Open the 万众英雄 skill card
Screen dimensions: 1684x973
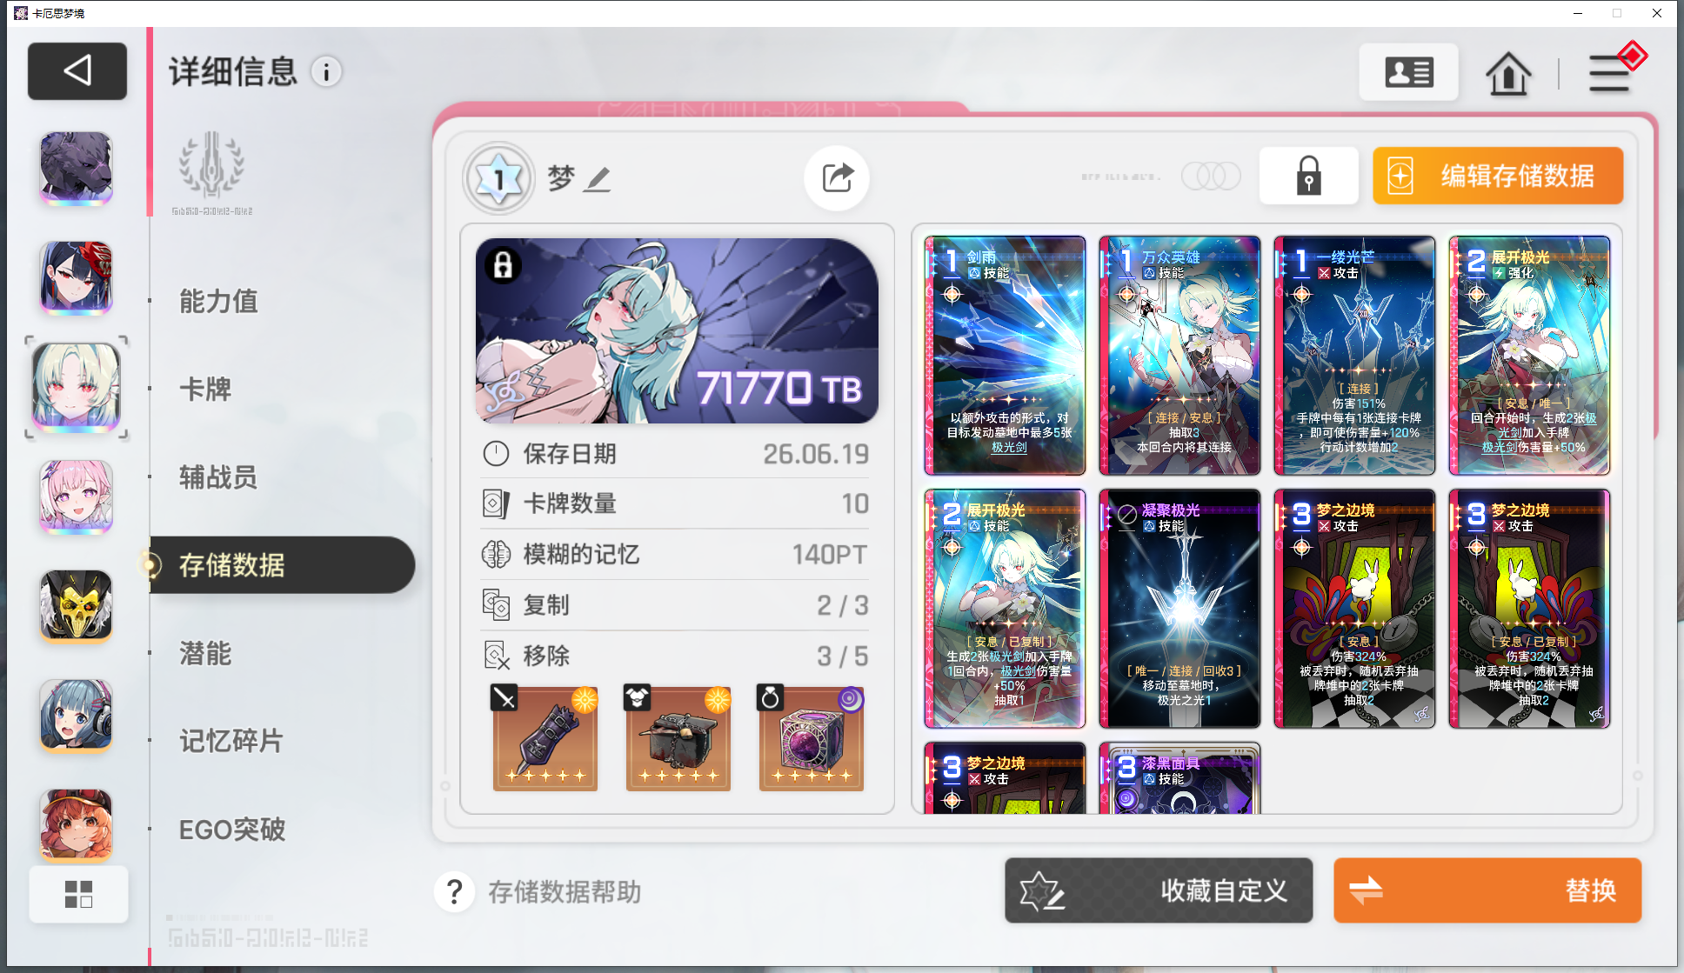pyautogui.click(x=1179, y=355)
